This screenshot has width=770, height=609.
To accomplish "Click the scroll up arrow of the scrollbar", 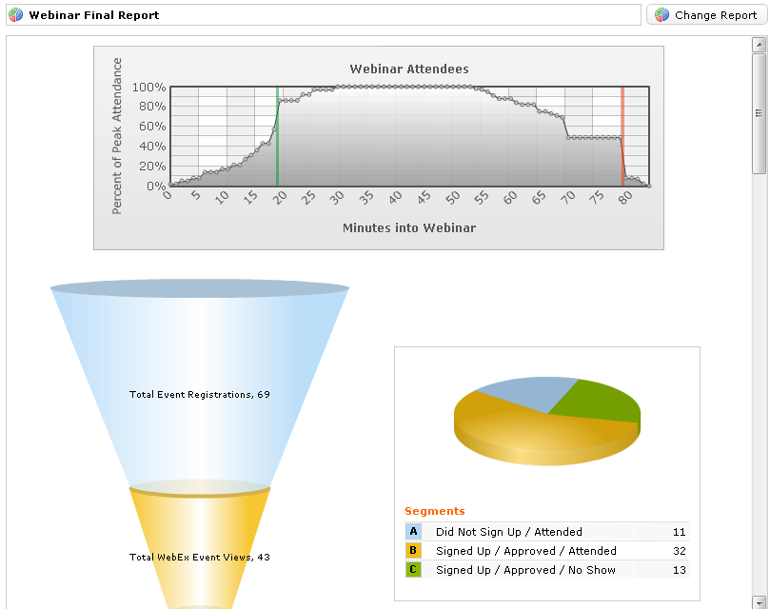I will pos(759,44).
